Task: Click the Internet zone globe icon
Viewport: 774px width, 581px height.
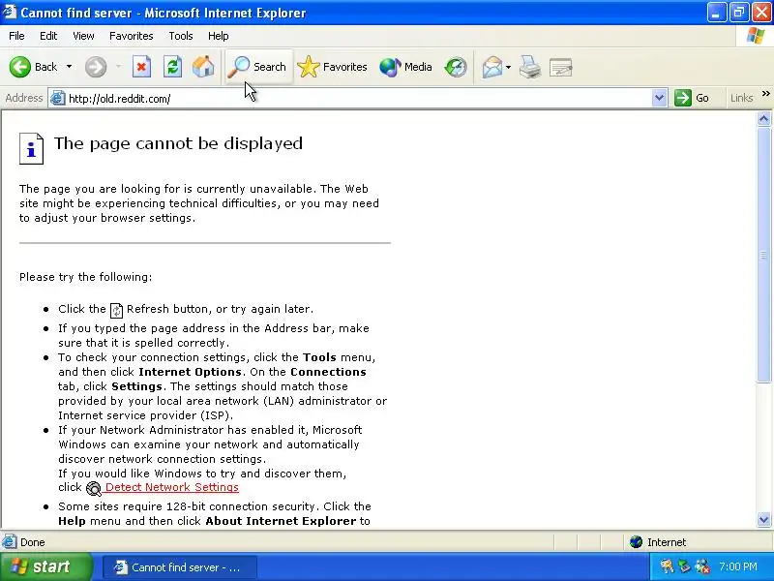Action: click(636, 542)
